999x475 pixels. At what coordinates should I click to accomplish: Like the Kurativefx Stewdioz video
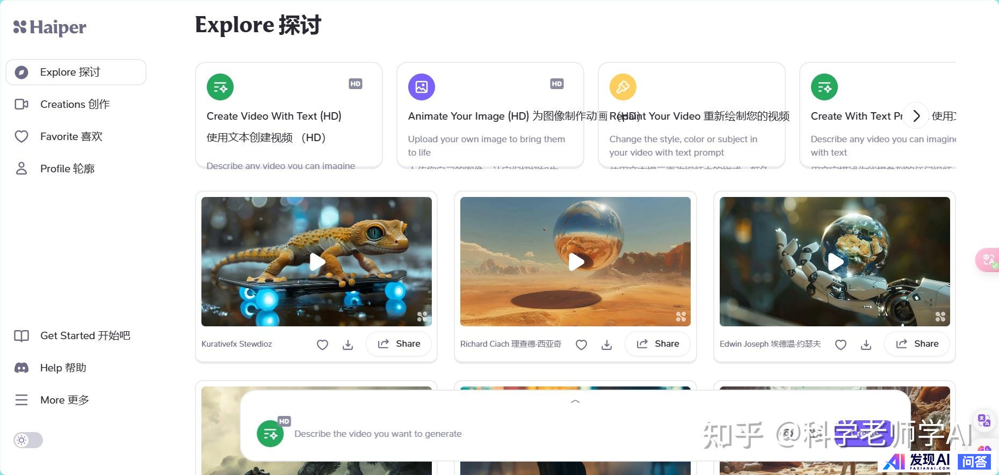click(x=322, y=345)
